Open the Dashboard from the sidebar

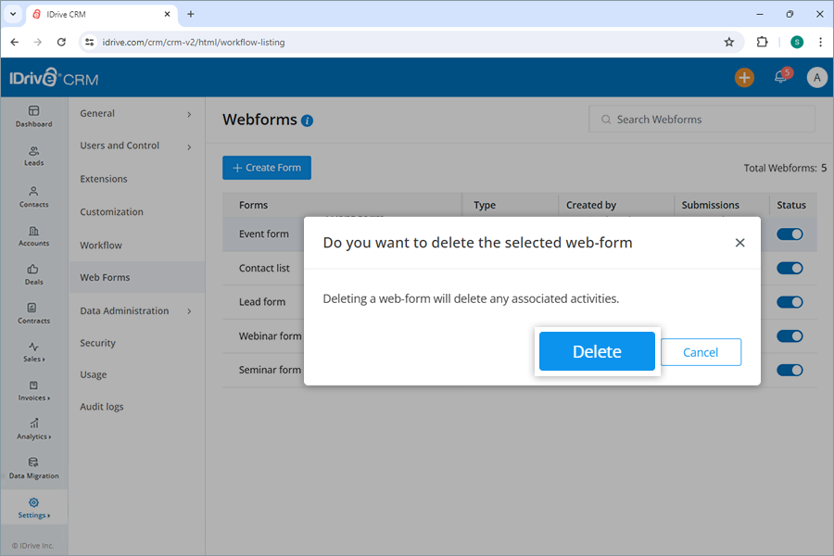pyautogui.click(x=33, y=116)
